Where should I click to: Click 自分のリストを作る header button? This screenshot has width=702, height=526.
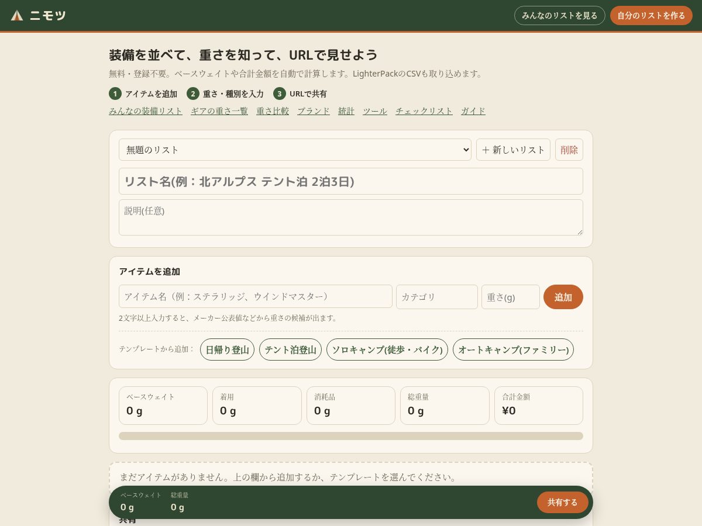tap(651, 15)
